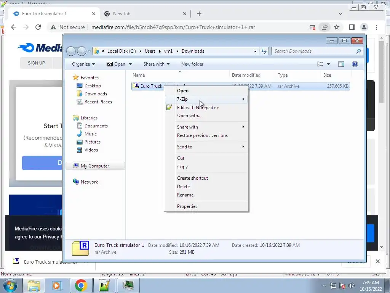Select Recent Places in sidebar

[x=98, y=101]
